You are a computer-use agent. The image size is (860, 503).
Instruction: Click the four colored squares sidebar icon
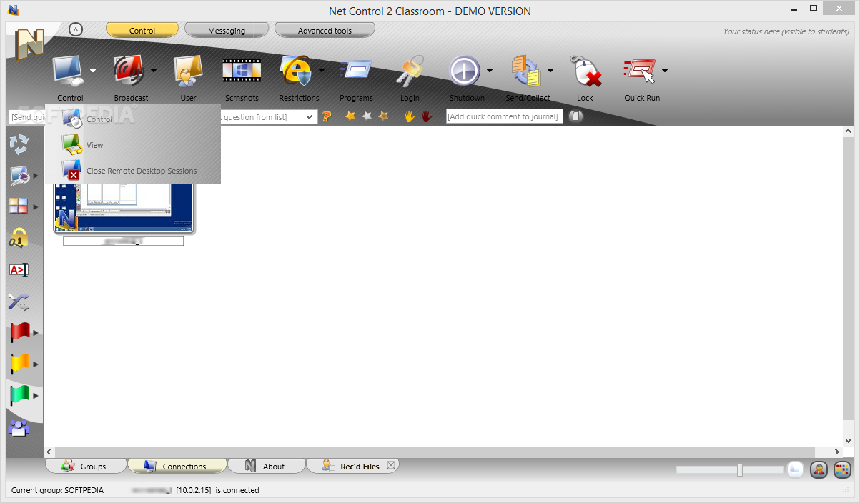(19, 206)
